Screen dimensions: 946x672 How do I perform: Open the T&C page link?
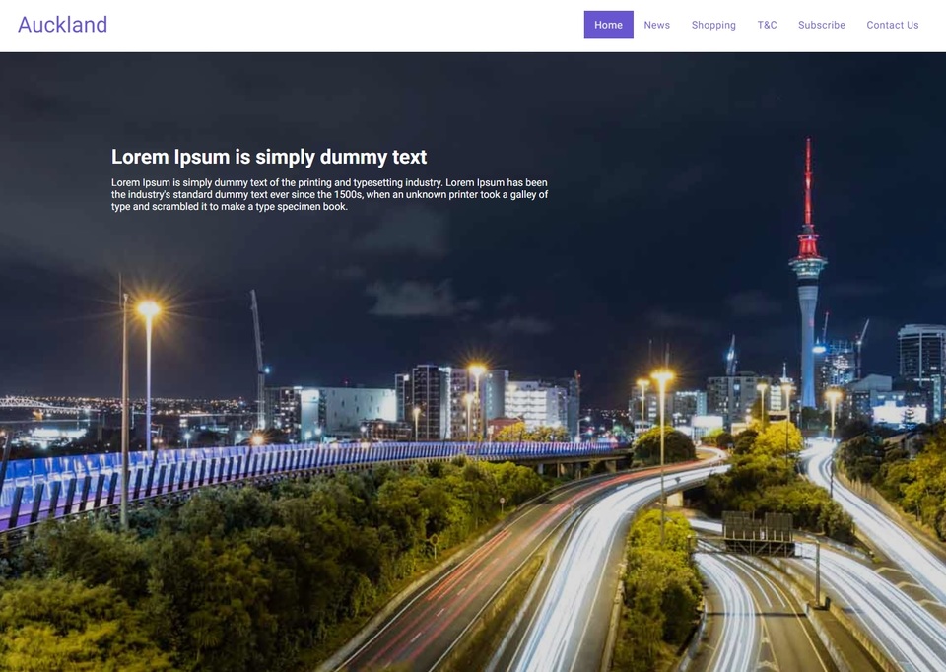[x=767, y=25]
